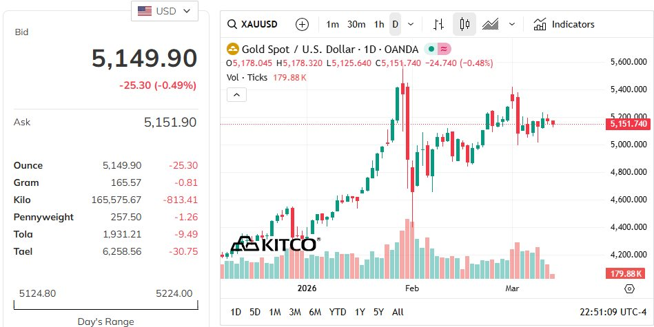The width and height of the screenshot is (654, 327).
Task: Select the YTD range tab
Action: [338, 312]
